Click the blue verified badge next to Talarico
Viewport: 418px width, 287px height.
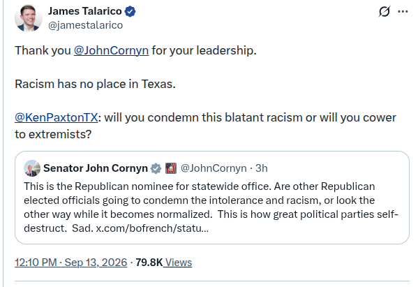coord(130,11)
